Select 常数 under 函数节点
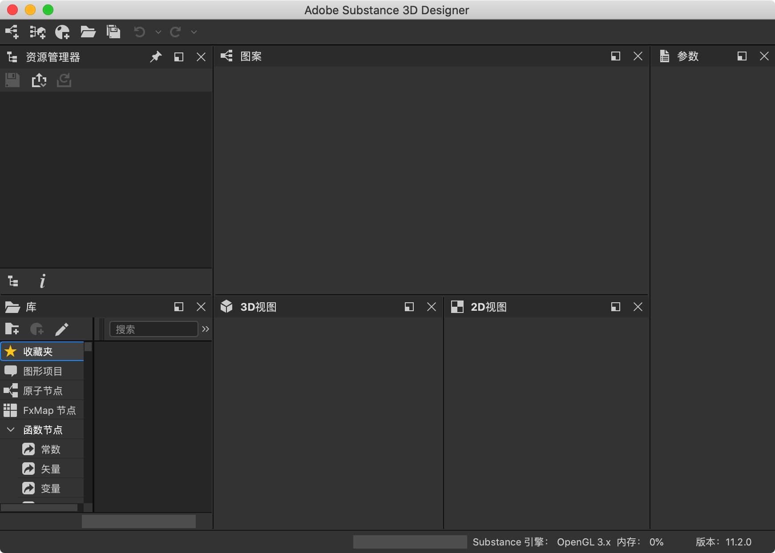Viewport: 775px width, 553px height. [51, 449]
